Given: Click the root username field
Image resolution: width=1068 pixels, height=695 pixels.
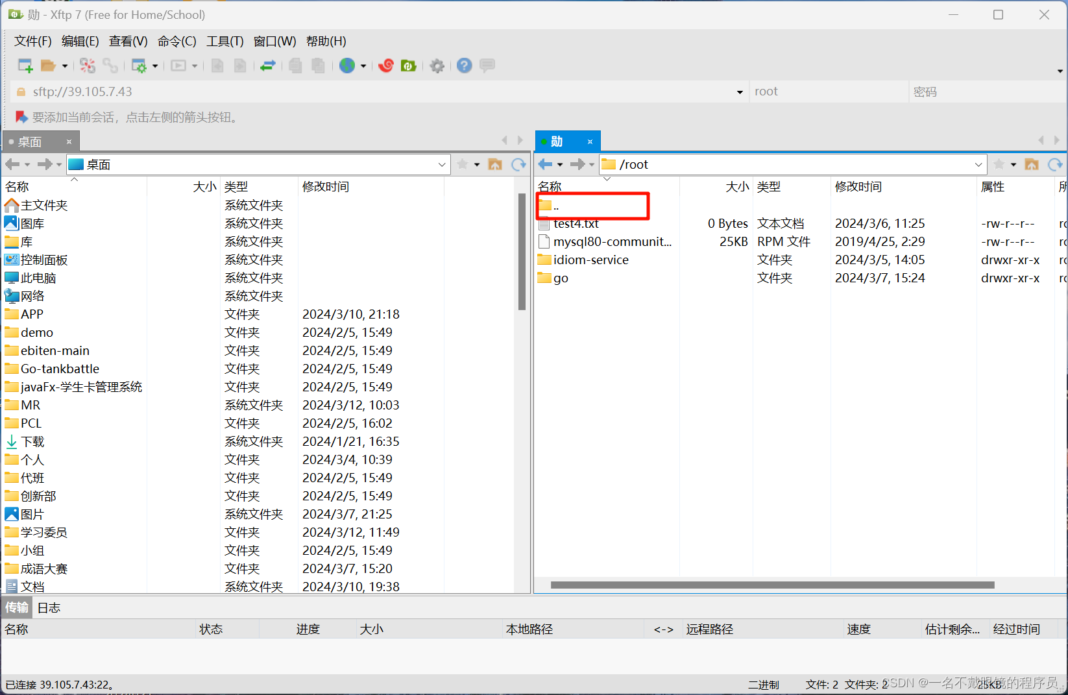Looking at the screenshot, I should [829, 91].
